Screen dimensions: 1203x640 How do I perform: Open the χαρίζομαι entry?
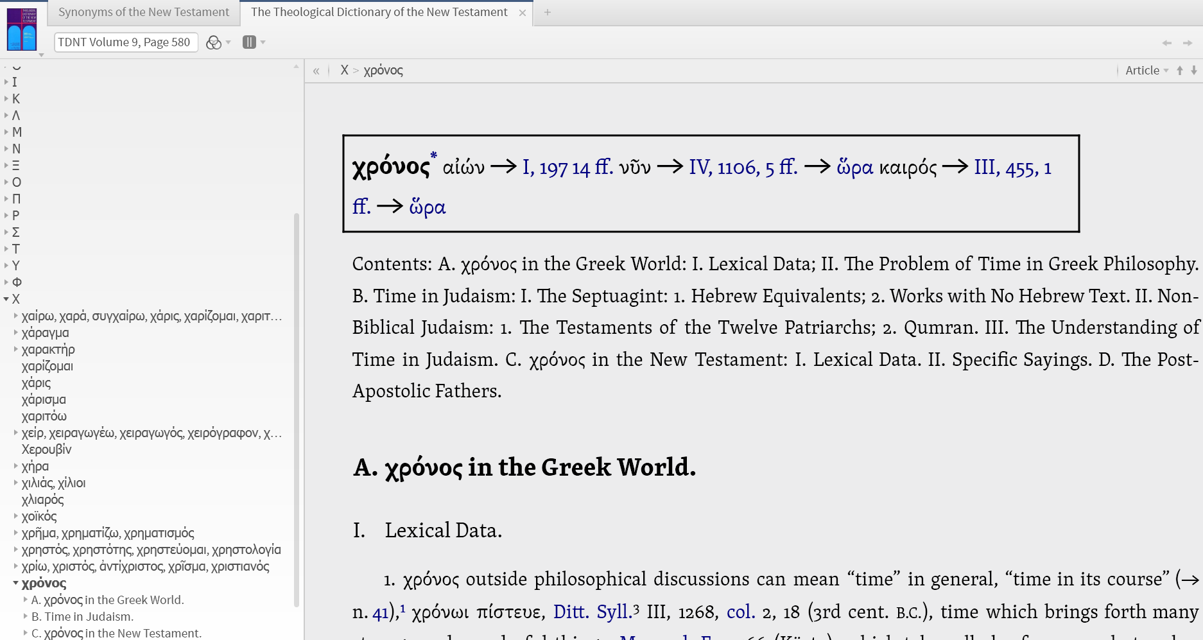click(x=48, y=366)
